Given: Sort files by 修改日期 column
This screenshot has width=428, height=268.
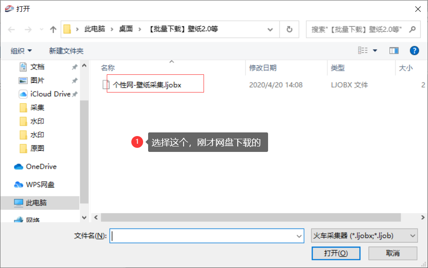Looking at the screenshot, I should click(263, 68).
